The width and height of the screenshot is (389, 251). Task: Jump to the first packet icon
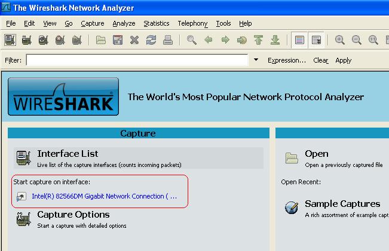pos(259,40)
